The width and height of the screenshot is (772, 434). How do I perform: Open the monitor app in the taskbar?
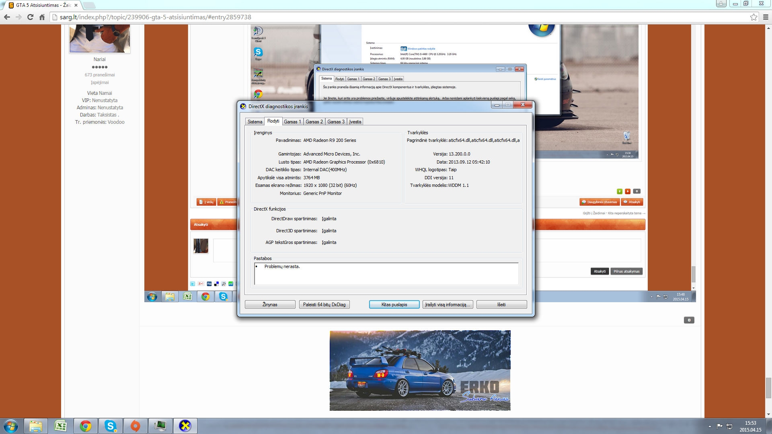[160, 426]
